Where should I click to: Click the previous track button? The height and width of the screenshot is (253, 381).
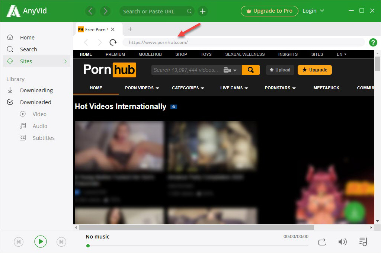click(x=19, y=242)
